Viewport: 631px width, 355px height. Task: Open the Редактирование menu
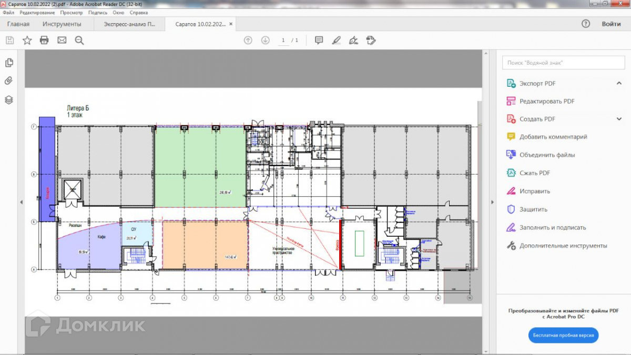(37, 12)
